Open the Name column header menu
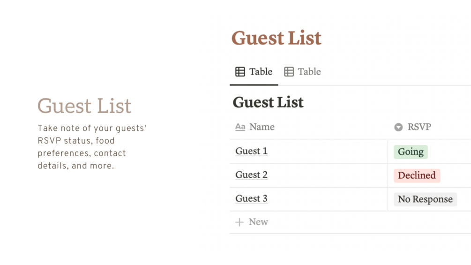The height and width of the screenshot is (265, 471). point(262,127)
